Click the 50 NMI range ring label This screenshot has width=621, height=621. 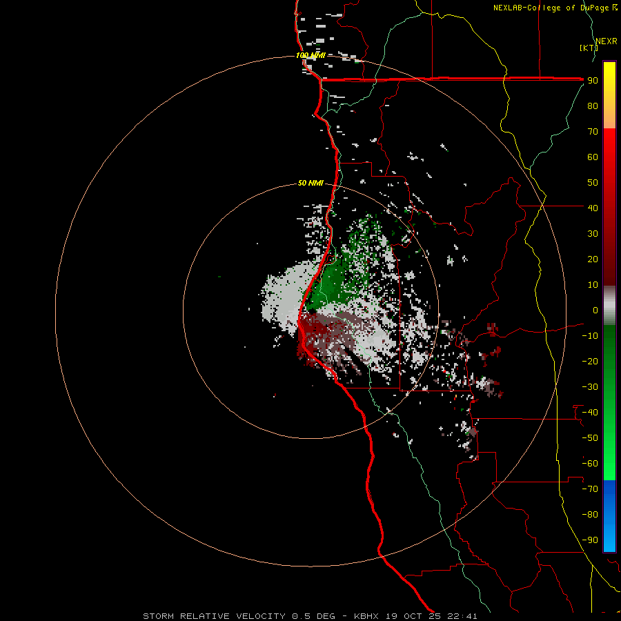pyautogui.click(x=311, y=183)
